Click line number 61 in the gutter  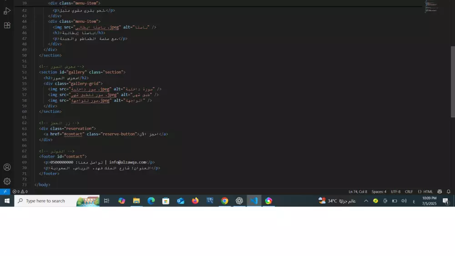pyautogui.click(x=25, y=117)
